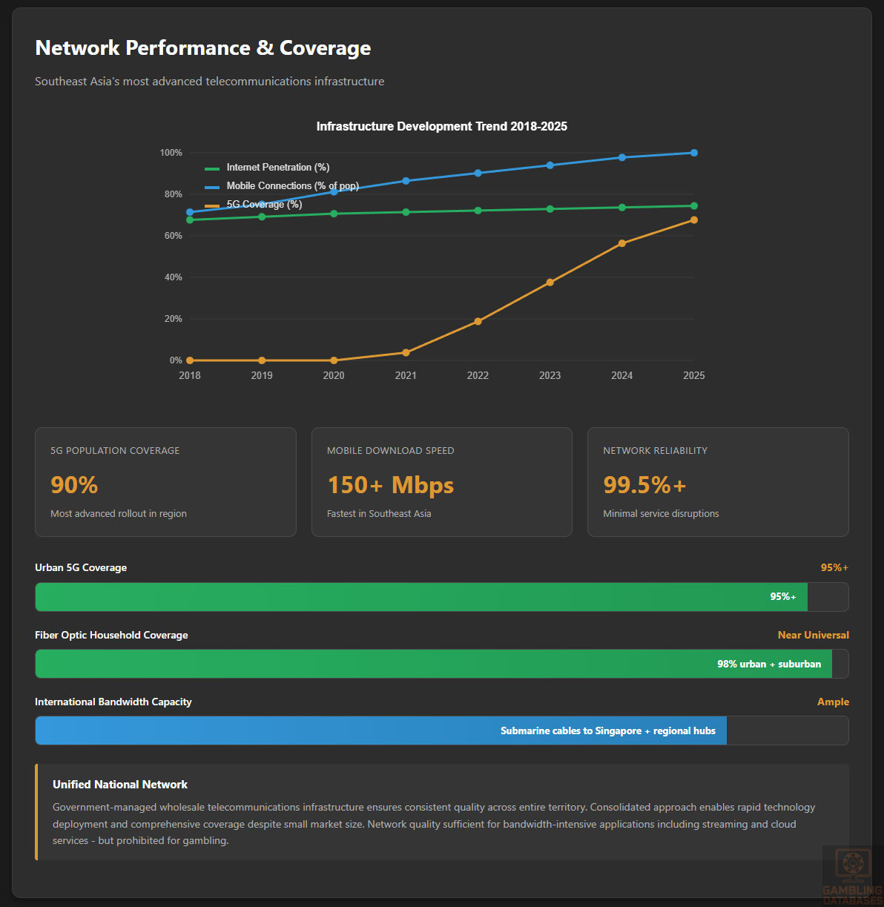Select the Internet Penetration point for 2021
Screen dimensions: 884x907
coord(406,212)
